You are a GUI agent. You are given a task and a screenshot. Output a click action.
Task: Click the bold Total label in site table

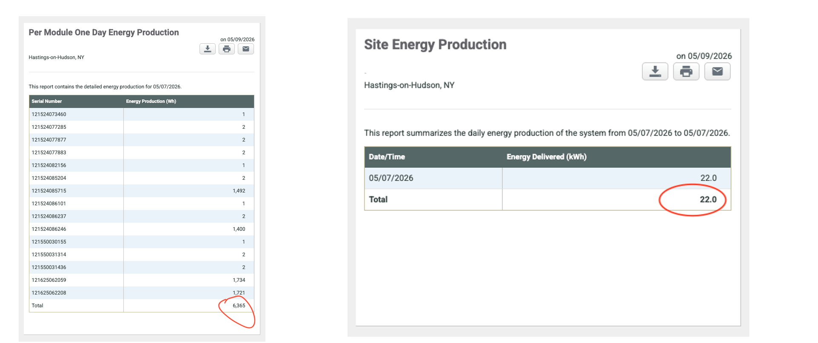[378, 199]
